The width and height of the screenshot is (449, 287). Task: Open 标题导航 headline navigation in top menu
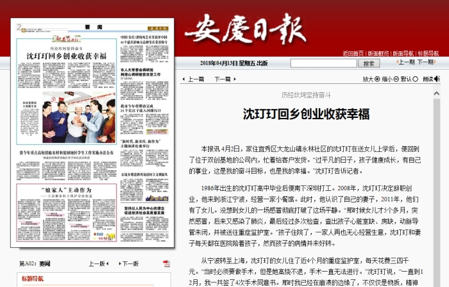428,53
